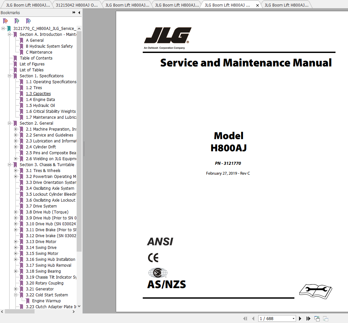This screenshot has height=323, width=348.
Task: Open 1.1 Operating Specifications bookmark
Action: 51,82
